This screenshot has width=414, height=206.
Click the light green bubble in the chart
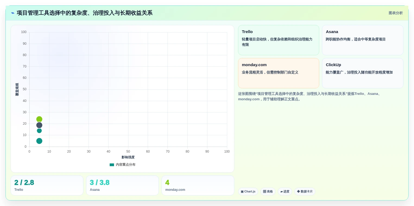pyautogui.click(x=39, y=119)
